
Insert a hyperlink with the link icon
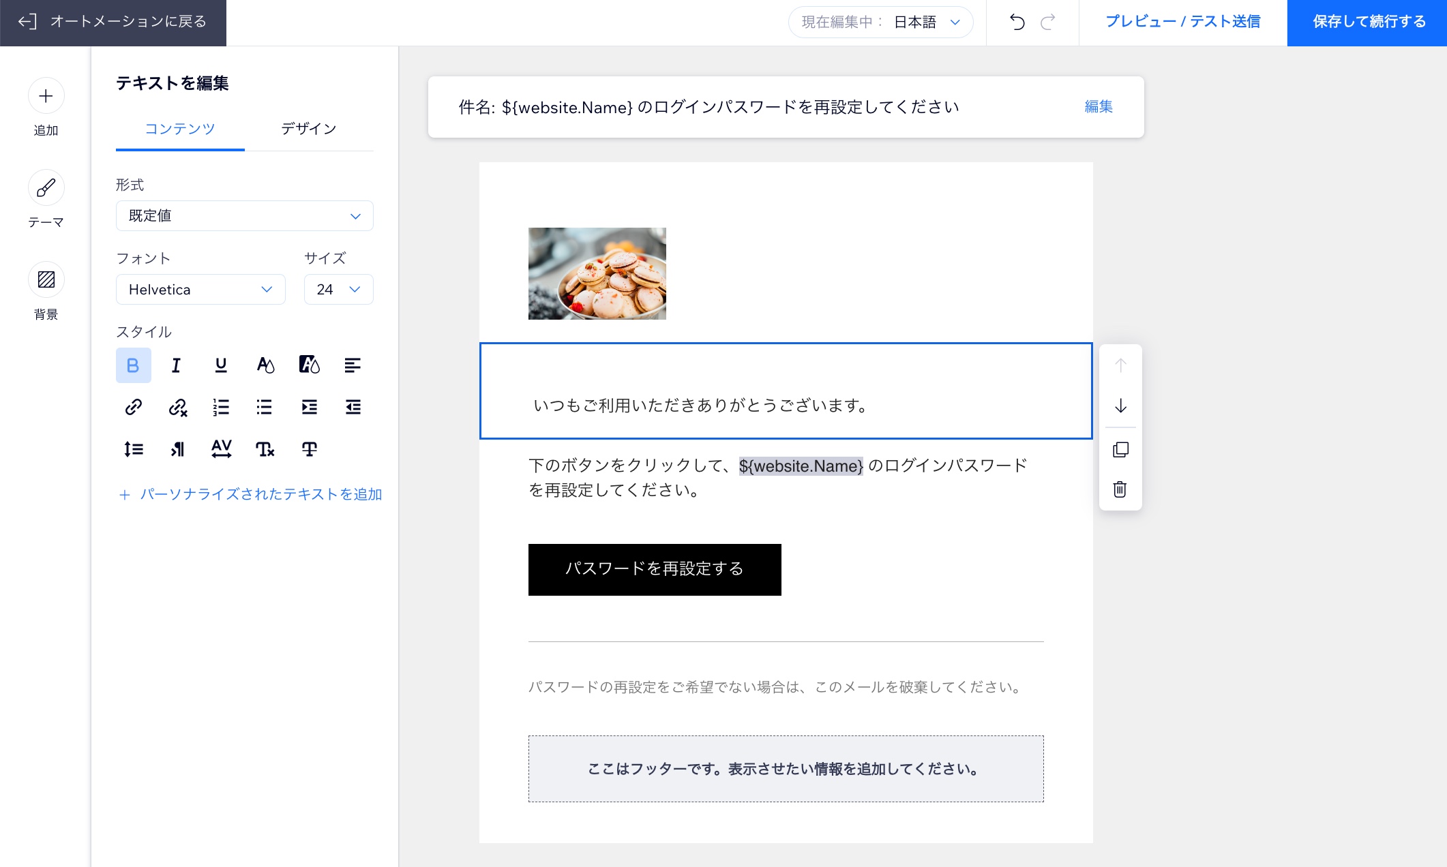(x=134, y=408)
